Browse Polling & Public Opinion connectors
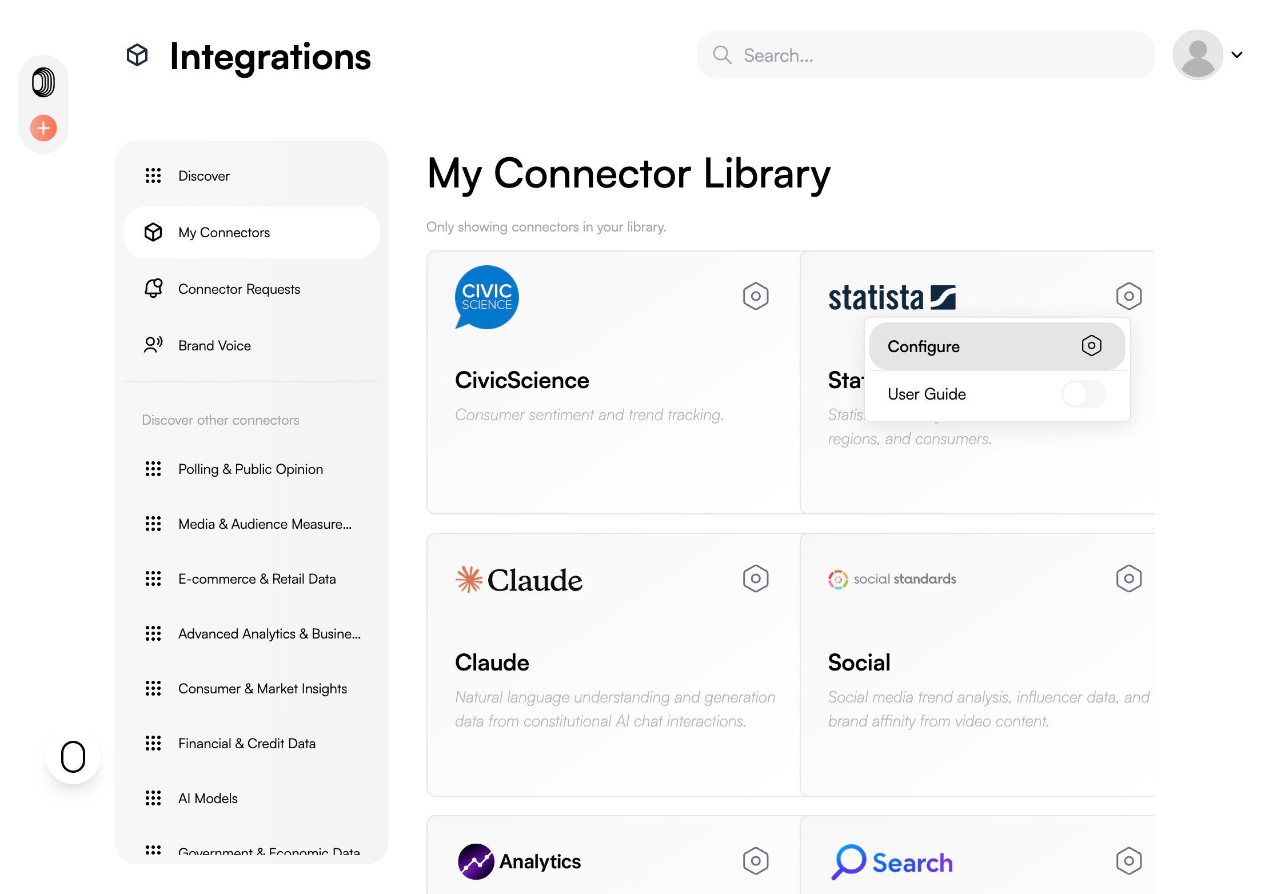1269x894 pixels. pos(250,469)
